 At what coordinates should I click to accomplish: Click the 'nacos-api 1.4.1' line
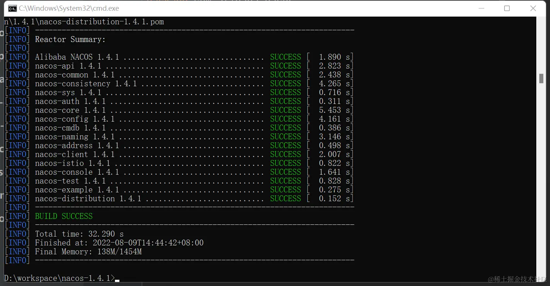pyautogui.click(x=68, y=66)
